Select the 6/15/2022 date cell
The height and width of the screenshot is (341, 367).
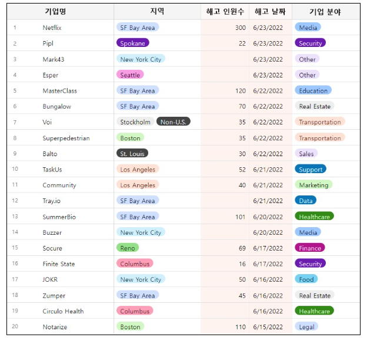[271, 327]
